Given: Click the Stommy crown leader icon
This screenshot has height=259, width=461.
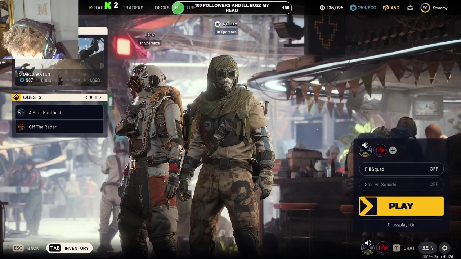Looking at the screenshot, I should pyautogui.click(x=218, y=24).
